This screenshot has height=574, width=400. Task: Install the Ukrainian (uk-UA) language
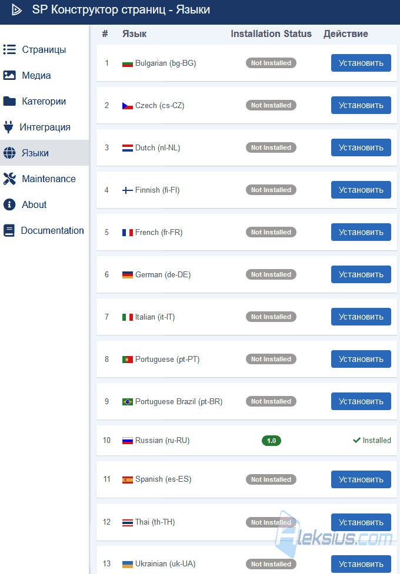pos(361,564)
